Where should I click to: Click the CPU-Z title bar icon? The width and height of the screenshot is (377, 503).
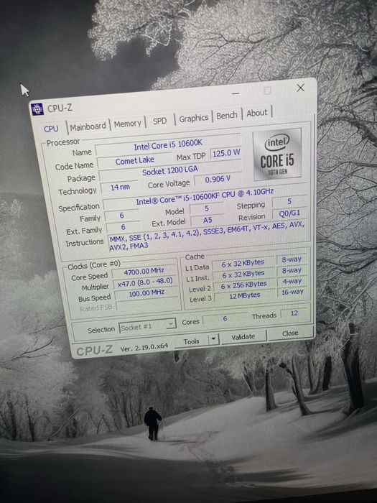pos(37,109)
